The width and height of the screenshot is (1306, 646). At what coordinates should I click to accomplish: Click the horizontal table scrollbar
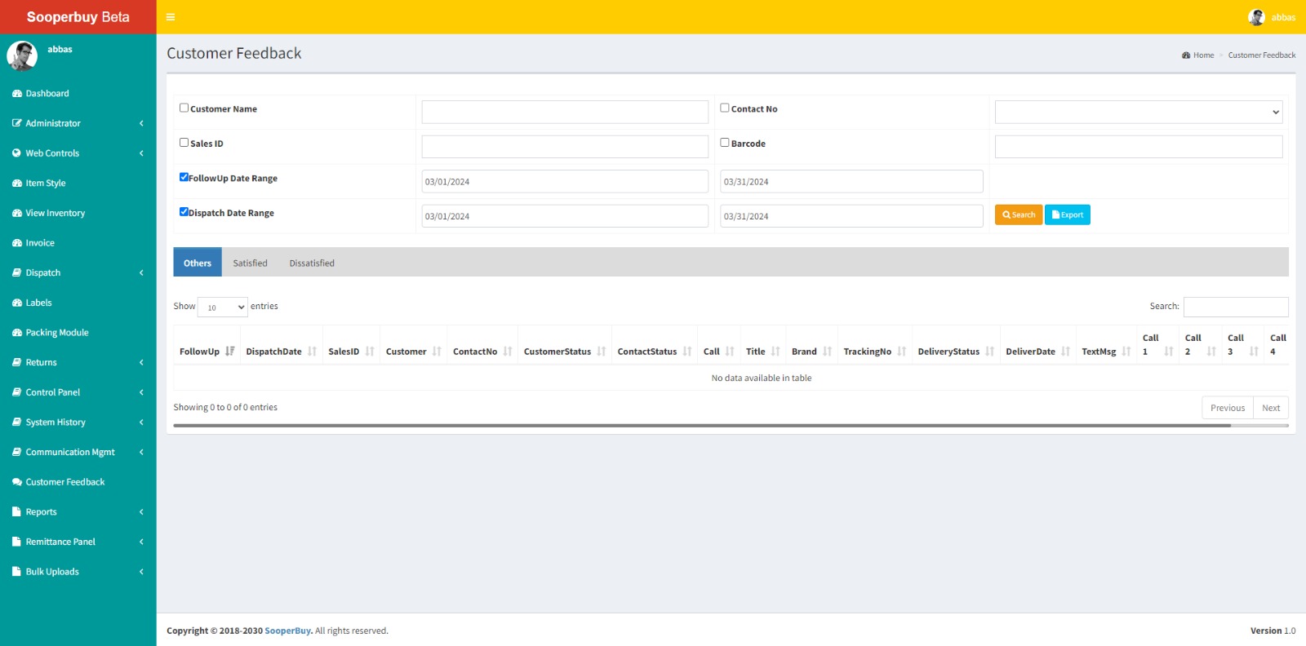pos(702,425)
